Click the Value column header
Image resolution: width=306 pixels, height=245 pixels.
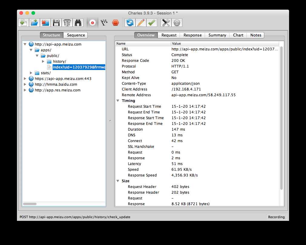225,43
